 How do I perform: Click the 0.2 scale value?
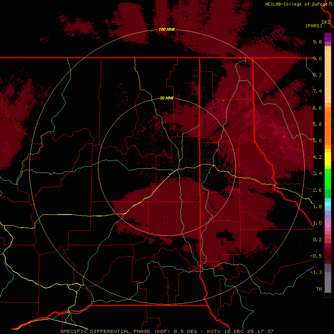pyautogui.click(x=317, y=240)
